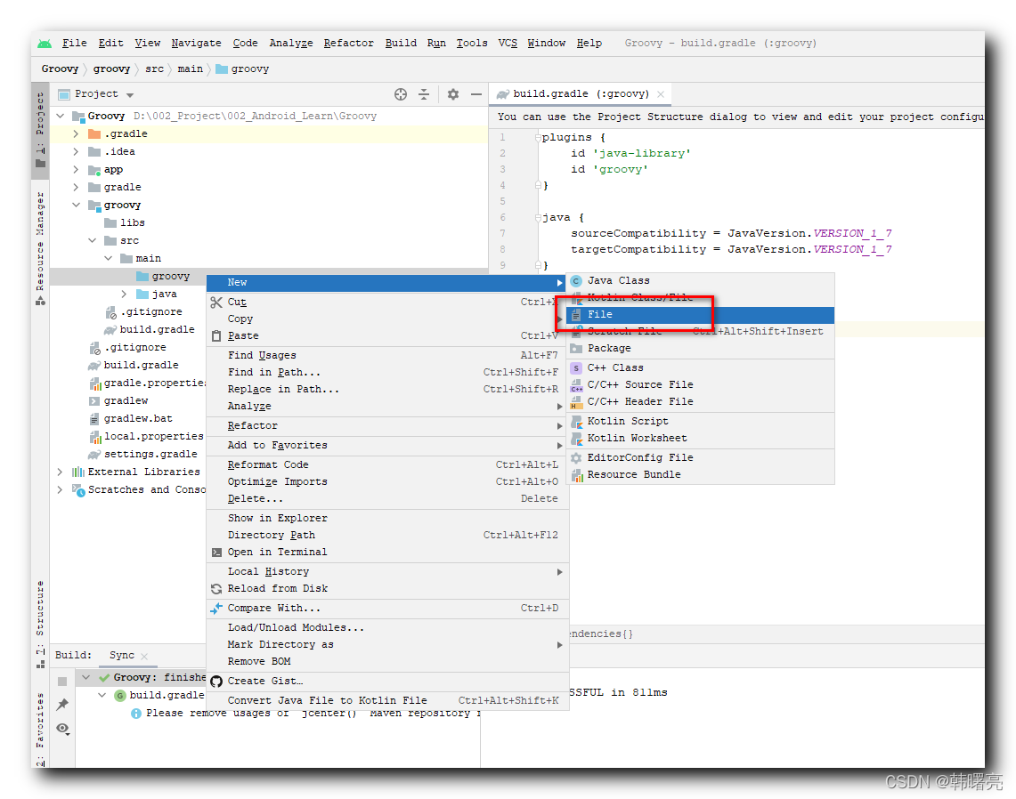Click the EditorConfig File gear icon

click(576, 457)
